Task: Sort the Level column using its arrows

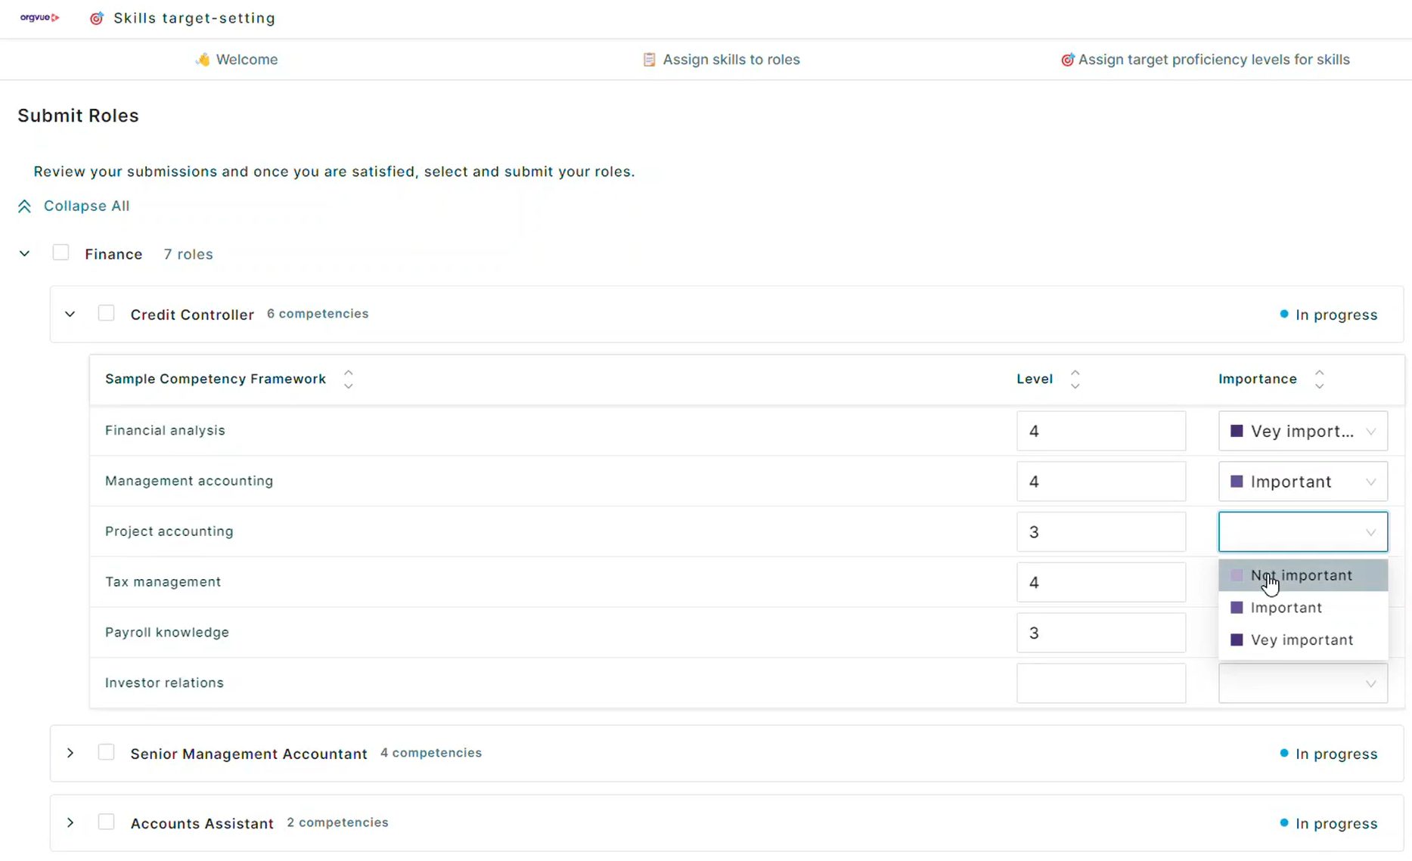Action: (1075, 379)
